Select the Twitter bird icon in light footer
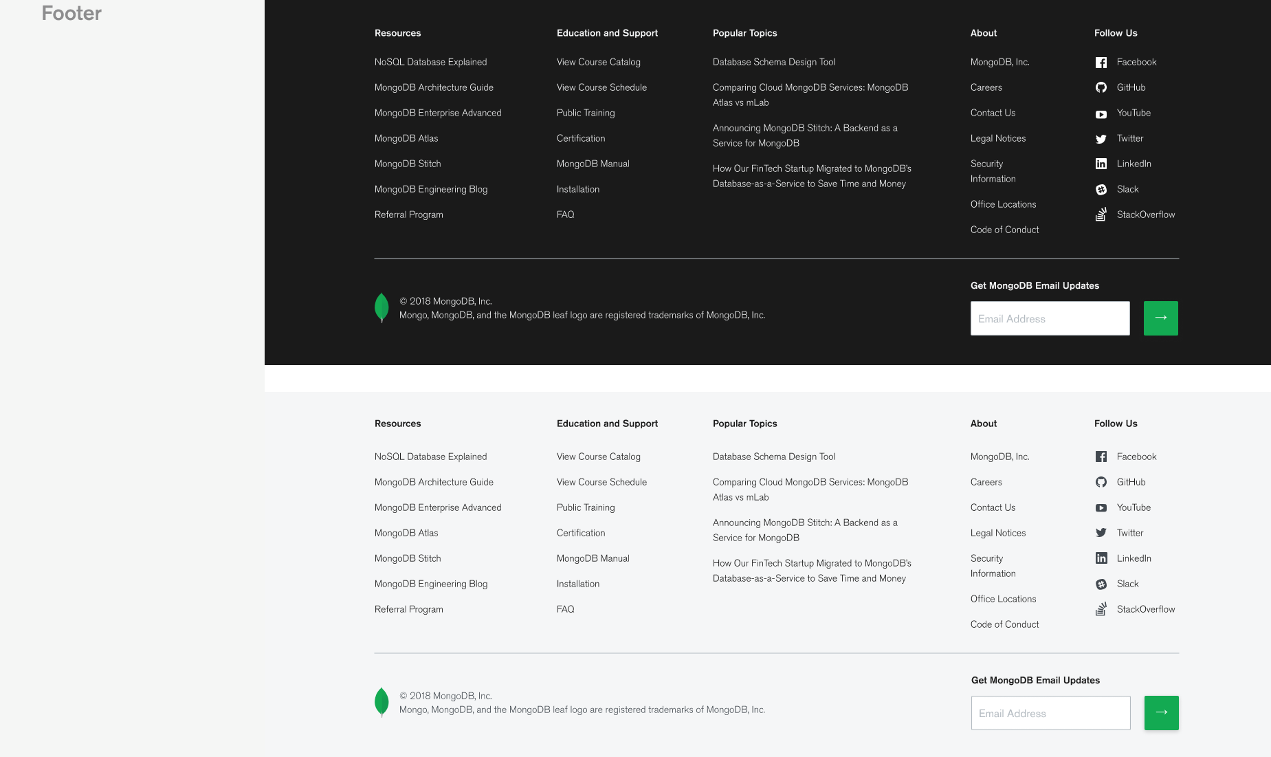1271x757 pixels. click(1101, 533)
